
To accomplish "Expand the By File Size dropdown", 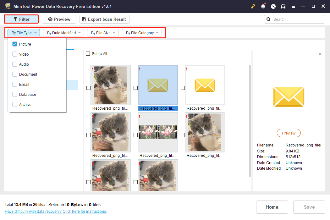I will click(103, 33).
